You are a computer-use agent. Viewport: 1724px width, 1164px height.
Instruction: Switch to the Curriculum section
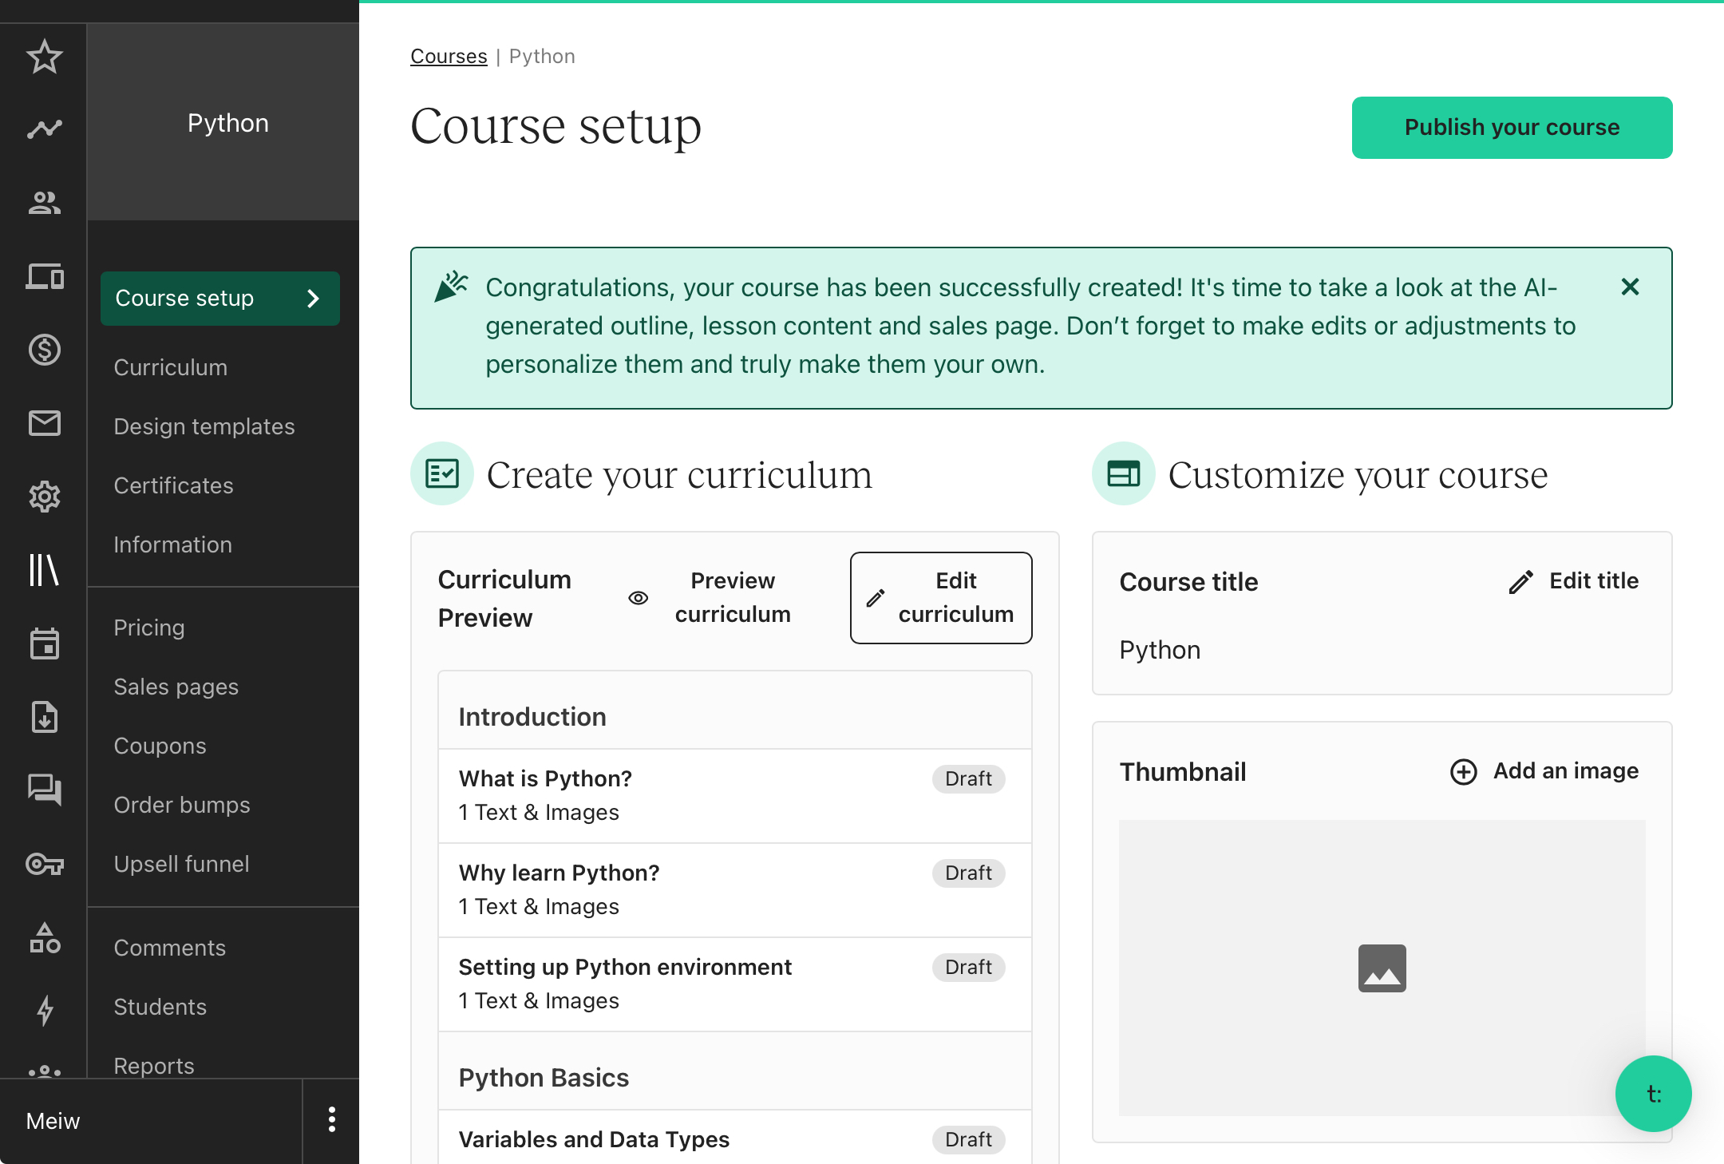[170, 367]
